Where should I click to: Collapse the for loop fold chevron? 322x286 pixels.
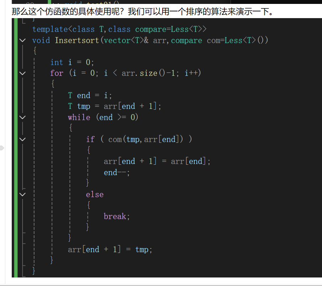point(22,73)
